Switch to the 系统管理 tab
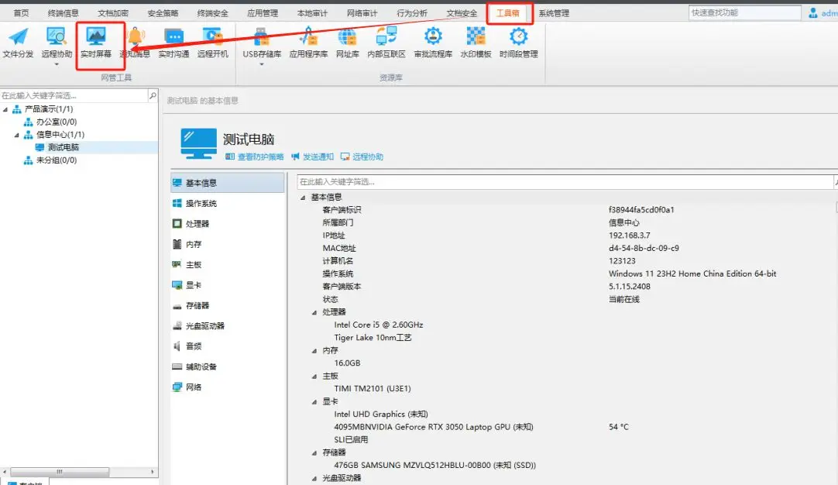Viewport: 838px width, 485px height. click(553, 13)
